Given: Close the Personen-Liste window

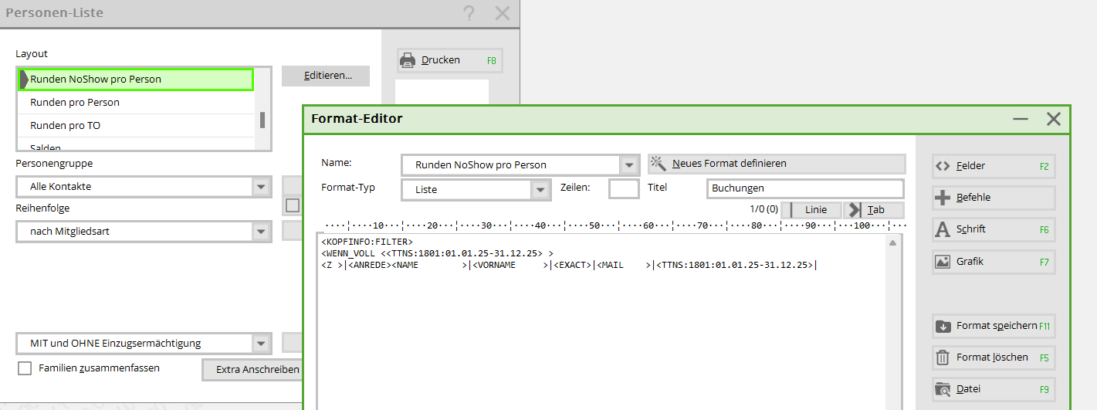Looking at the screenshot, I should click(503, 13).
